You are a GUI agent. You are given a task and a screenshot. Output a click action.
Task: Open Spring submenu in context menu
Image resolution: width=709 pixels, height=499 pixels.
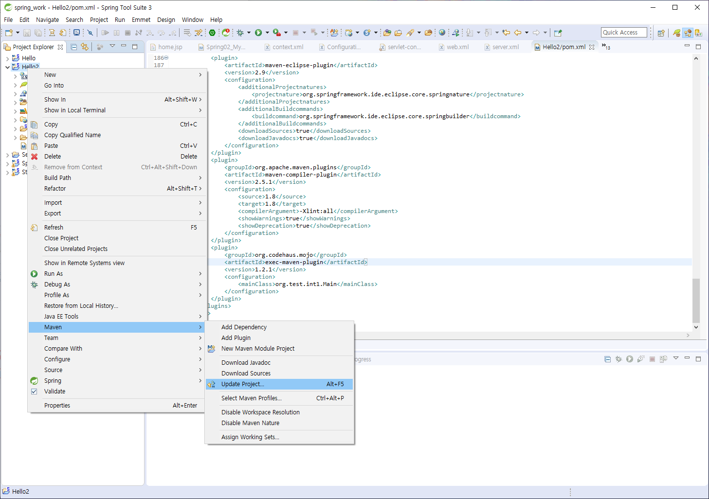(x=117, y=381)
